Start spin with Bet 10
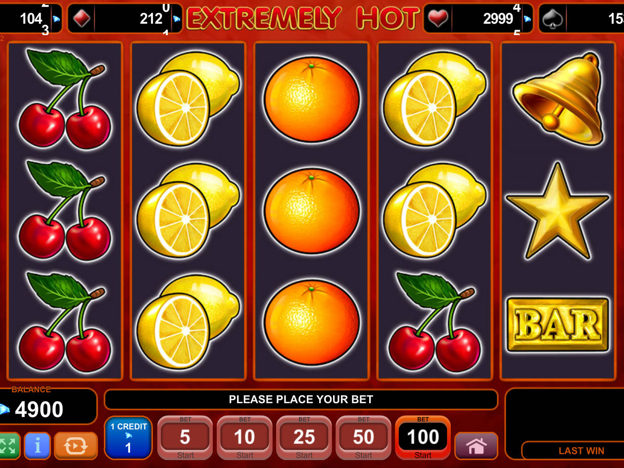Image resolution: width=624 pixels, height=468 pixels. (244, 438)
